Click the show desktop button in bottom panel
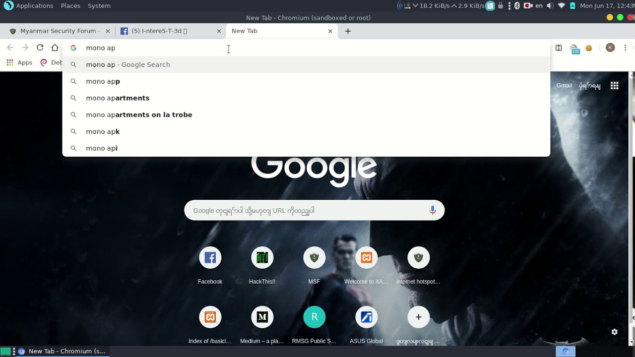 click(5, 352)
